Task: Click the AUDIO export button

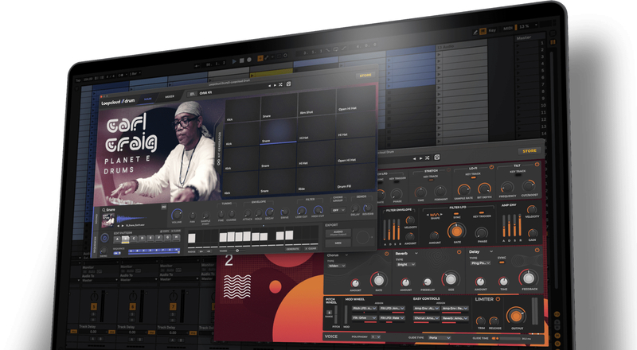Action: click(x=338, y=234)
